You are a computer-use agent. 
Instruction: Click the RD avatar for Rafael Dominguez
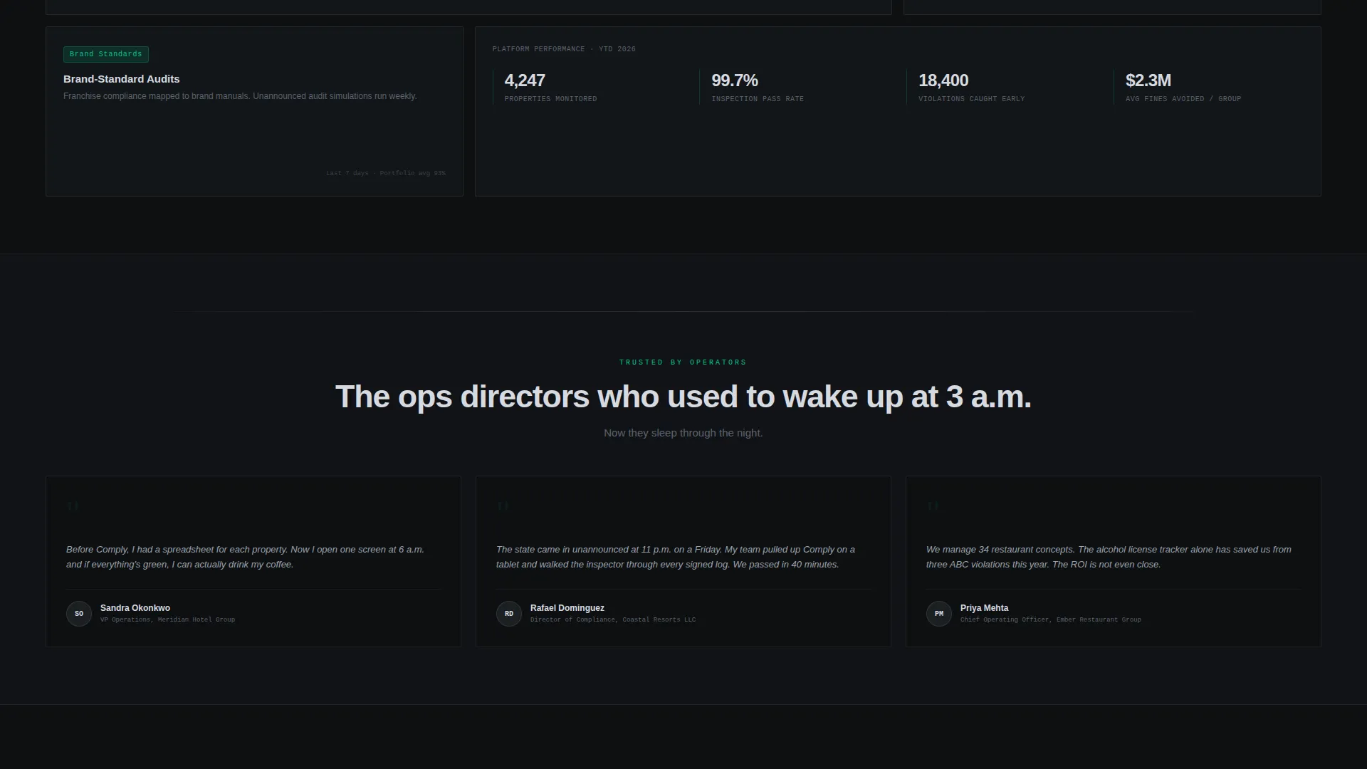coord(509,614)
